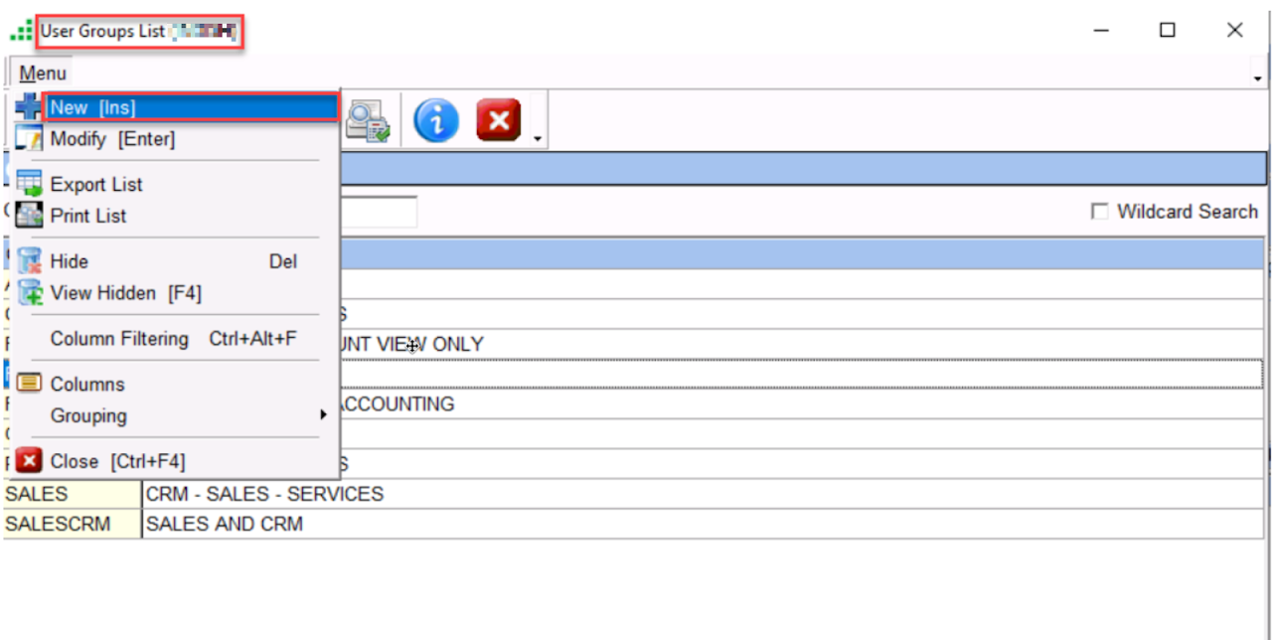Image resolution: width=1272 pixels, height=640 pixels.
Task: Click the blue information icon
Action: (x=436, y=121)
